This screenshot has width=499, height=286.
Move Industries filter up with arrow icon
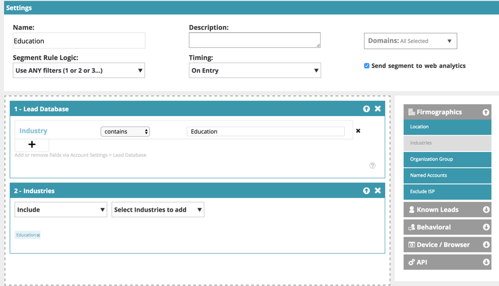point(366,191)
